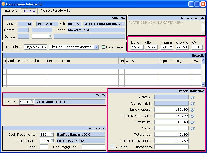Image resolution: width=207 pixels, height=153 pixels.
Task: Click the Alle time field 12:40
Action: point(151,47)
